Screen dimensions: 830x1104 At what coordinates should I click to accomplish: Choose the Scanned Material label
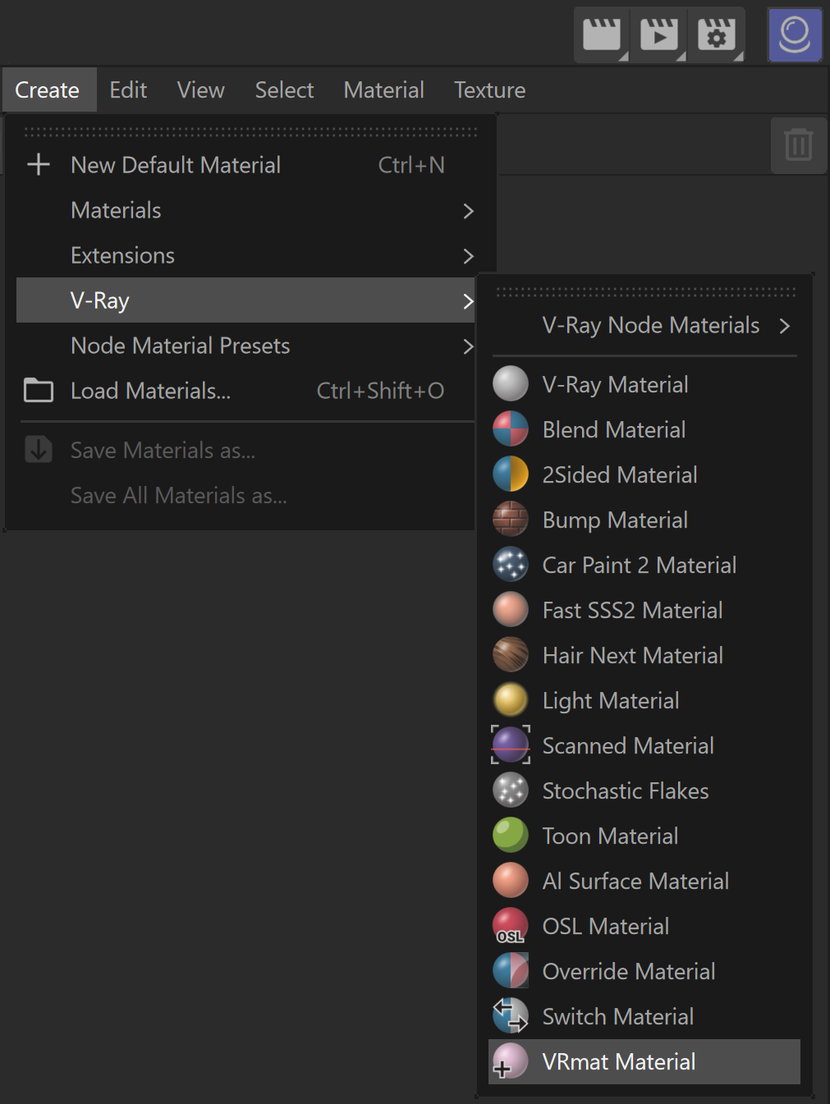click(x=628, y=745)
